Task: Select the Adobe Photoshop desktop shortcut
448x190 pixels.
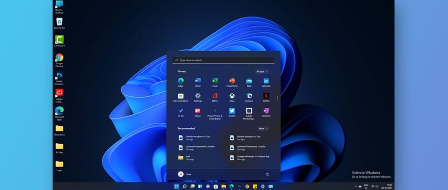Action: (59, 78)
